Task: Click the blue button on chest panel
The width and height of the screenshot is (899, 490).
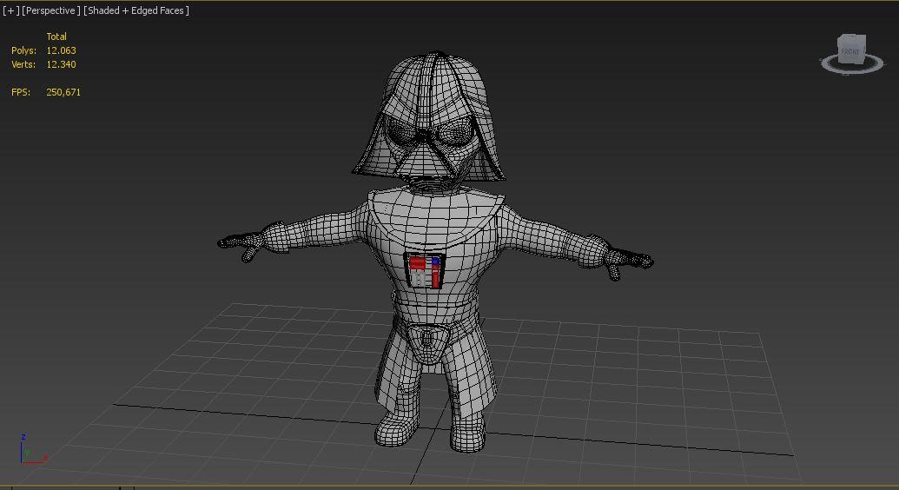Action: [435, 261]
